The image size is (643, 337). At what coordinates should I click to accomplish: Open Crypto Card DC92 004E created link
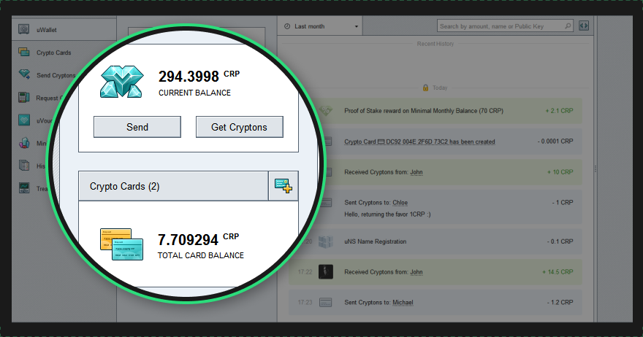(419, 142)
